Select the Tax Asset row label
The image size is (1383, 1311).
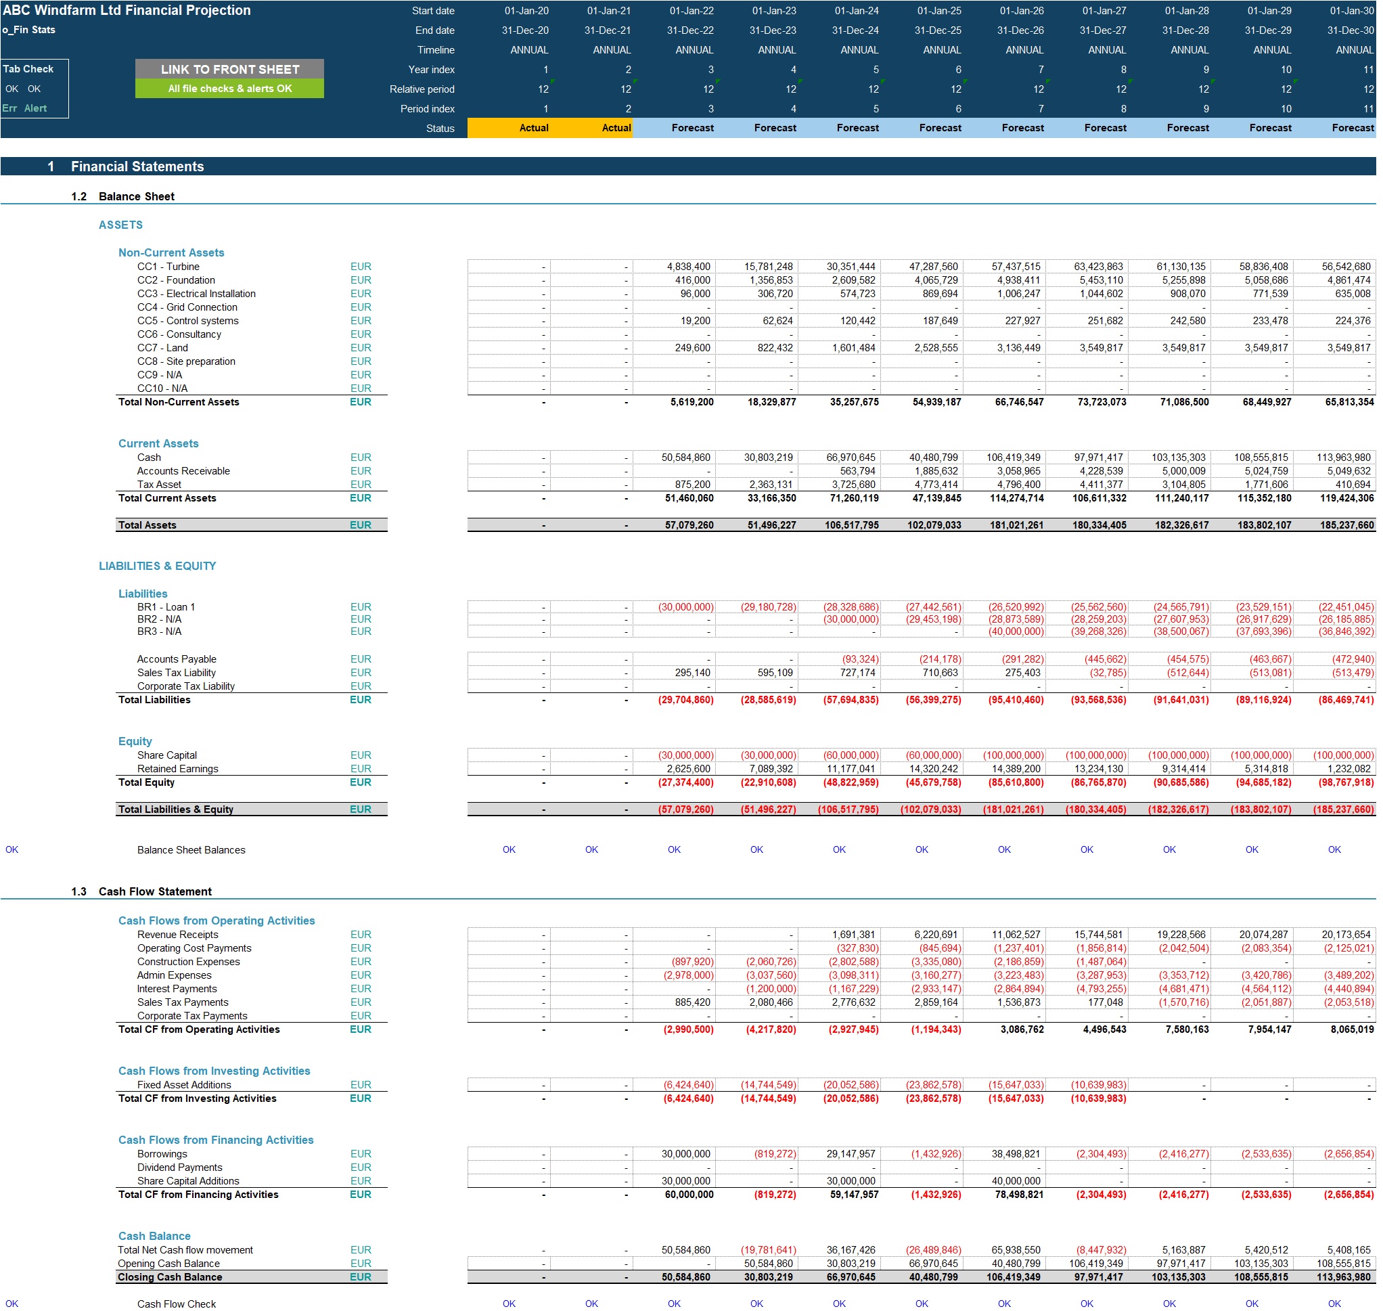(x=159, y=485)
